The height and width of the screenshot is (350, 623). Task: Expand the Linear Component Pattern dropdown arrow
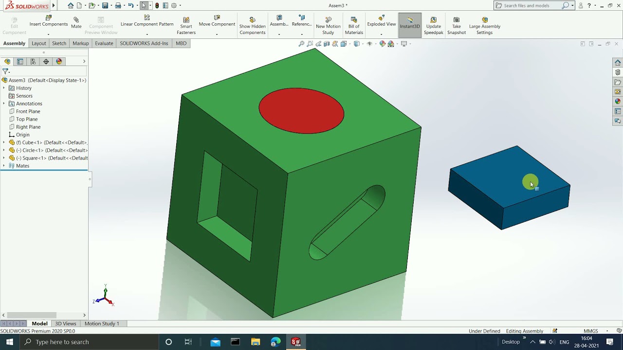(147, 34)
